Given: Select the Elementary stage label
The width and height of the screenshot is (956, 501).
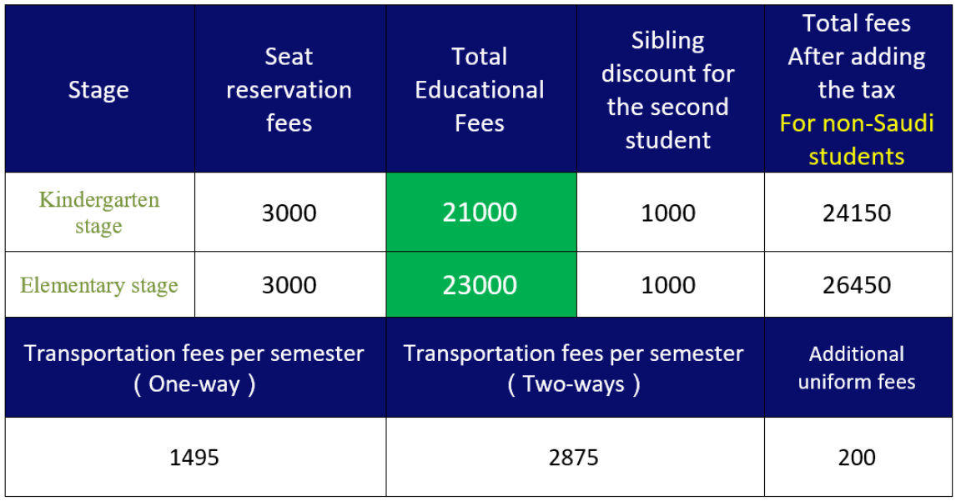Looking at the screenshot, I should [x=99, y=284].
